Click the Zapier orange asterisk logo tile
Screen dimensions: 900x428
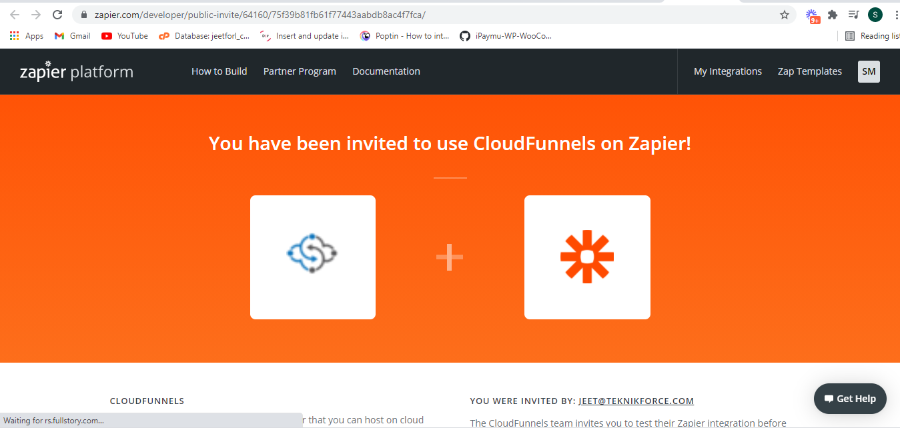pyautogui.click(x=587, y=257)
